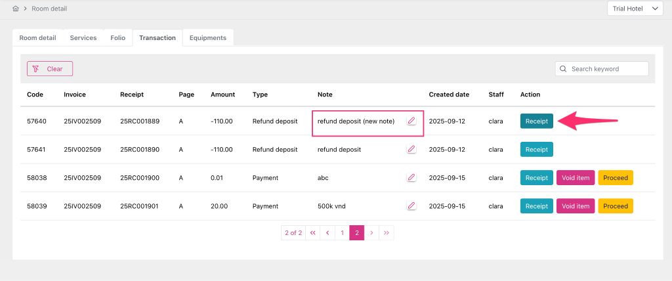Open Receipt for transaction 57640

tap(536, 121)
